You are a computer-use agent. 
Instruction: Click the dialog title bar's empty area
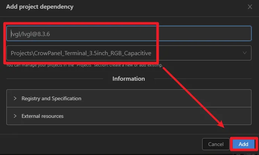click(x=158, y=7)
